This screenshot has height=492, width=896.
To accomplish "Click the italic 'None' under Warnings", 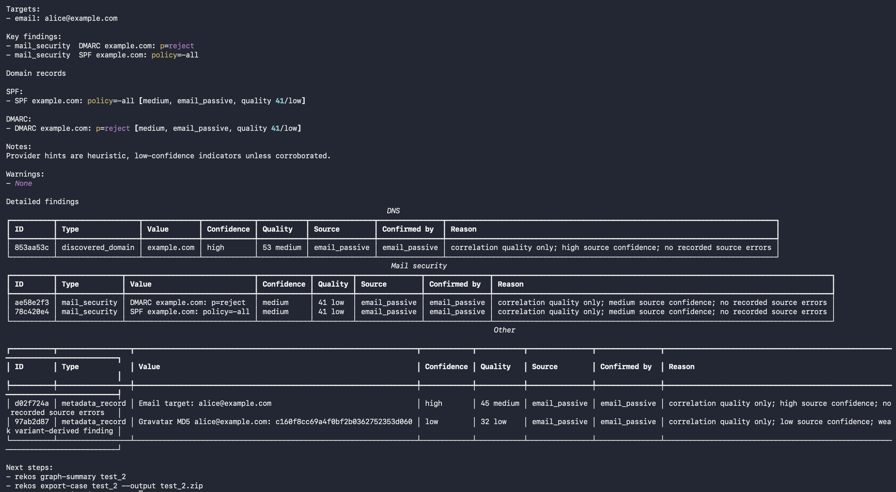I will (23, 183).
